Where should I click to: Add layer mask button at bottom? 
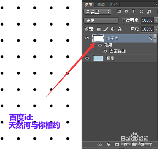117,145
